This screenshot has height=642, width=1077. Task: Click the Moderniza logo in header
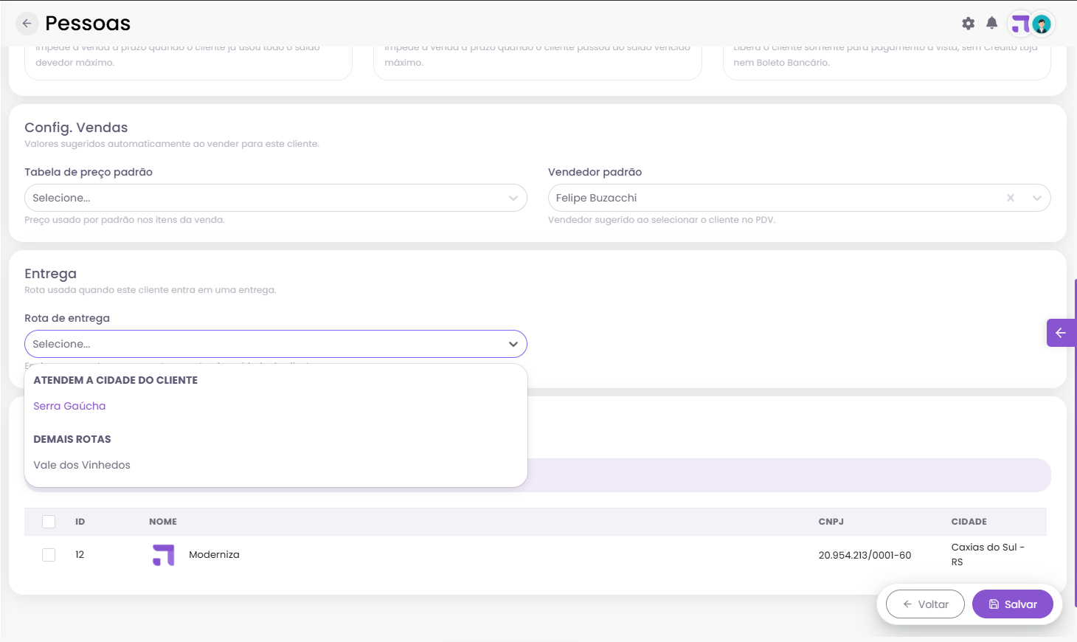coord(1020,24)
